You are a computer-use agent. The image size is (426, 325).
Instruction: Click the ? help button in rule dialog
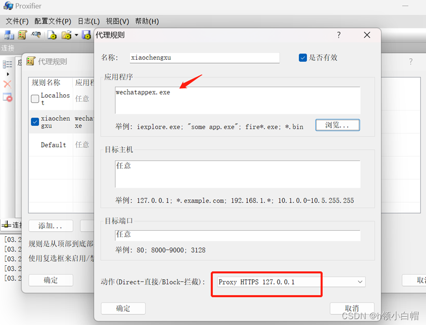pos(339,35)
